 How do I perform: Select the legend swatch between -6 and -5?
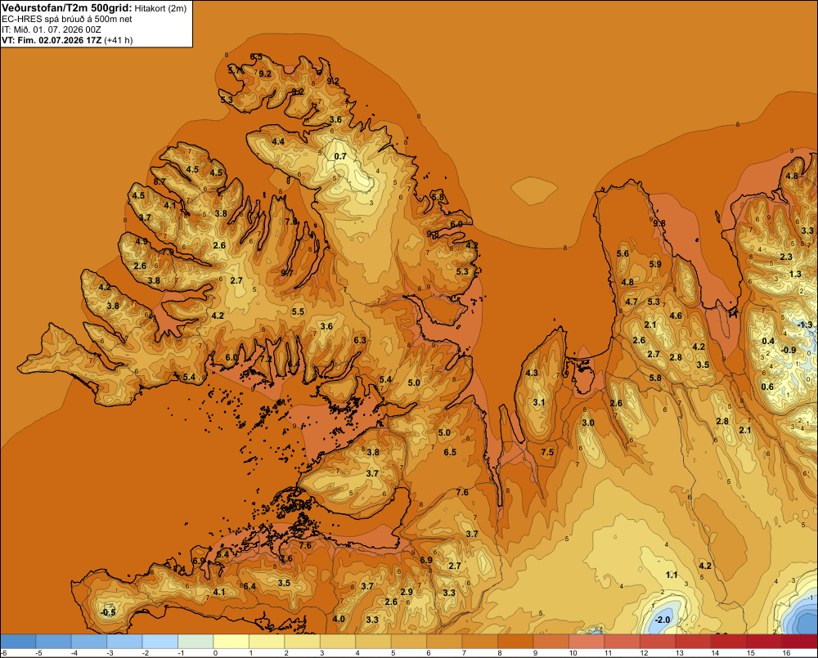point(18,642)
